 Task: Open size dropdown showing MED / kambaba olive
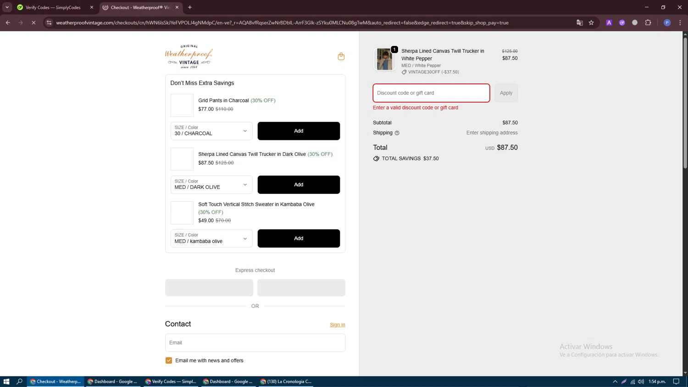211,238
